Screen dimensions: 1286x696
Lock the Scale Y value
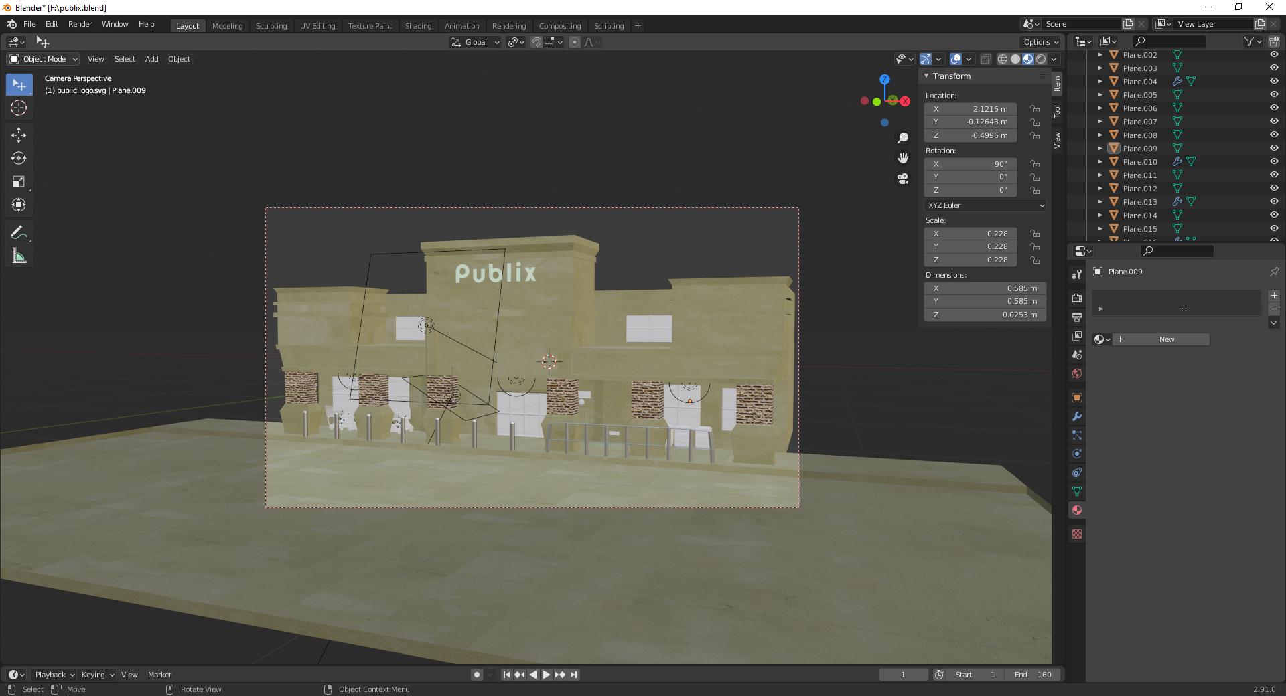point(1035,246)
